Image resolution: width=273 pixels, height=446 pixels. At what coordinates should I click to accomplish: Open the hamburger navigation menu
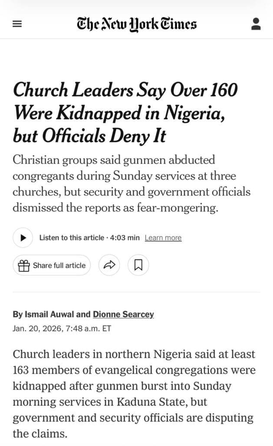(x=17, y=24)
